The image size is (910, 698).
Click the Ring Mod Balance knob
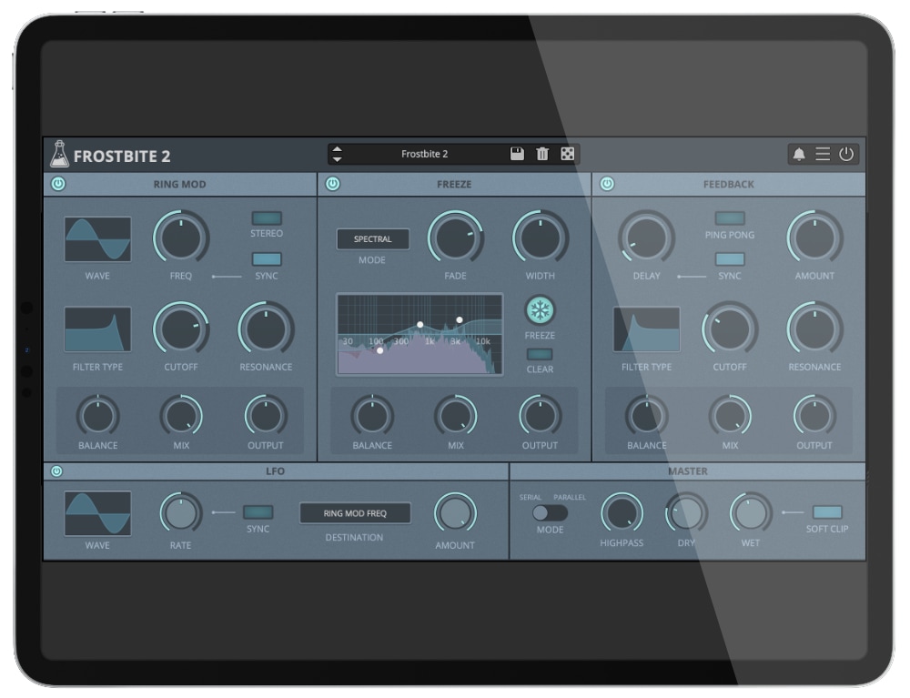coord(97,416)
